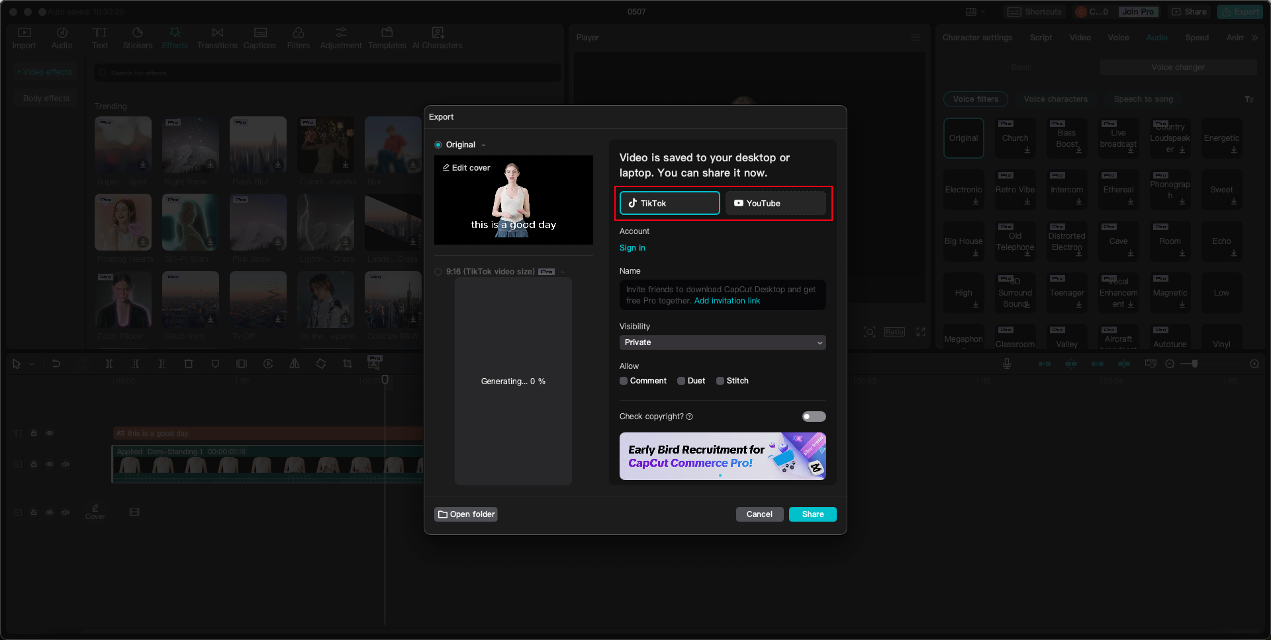Click the Mirror flip icon
Viewport: 1271px width, 640px height.
(295, 364)
